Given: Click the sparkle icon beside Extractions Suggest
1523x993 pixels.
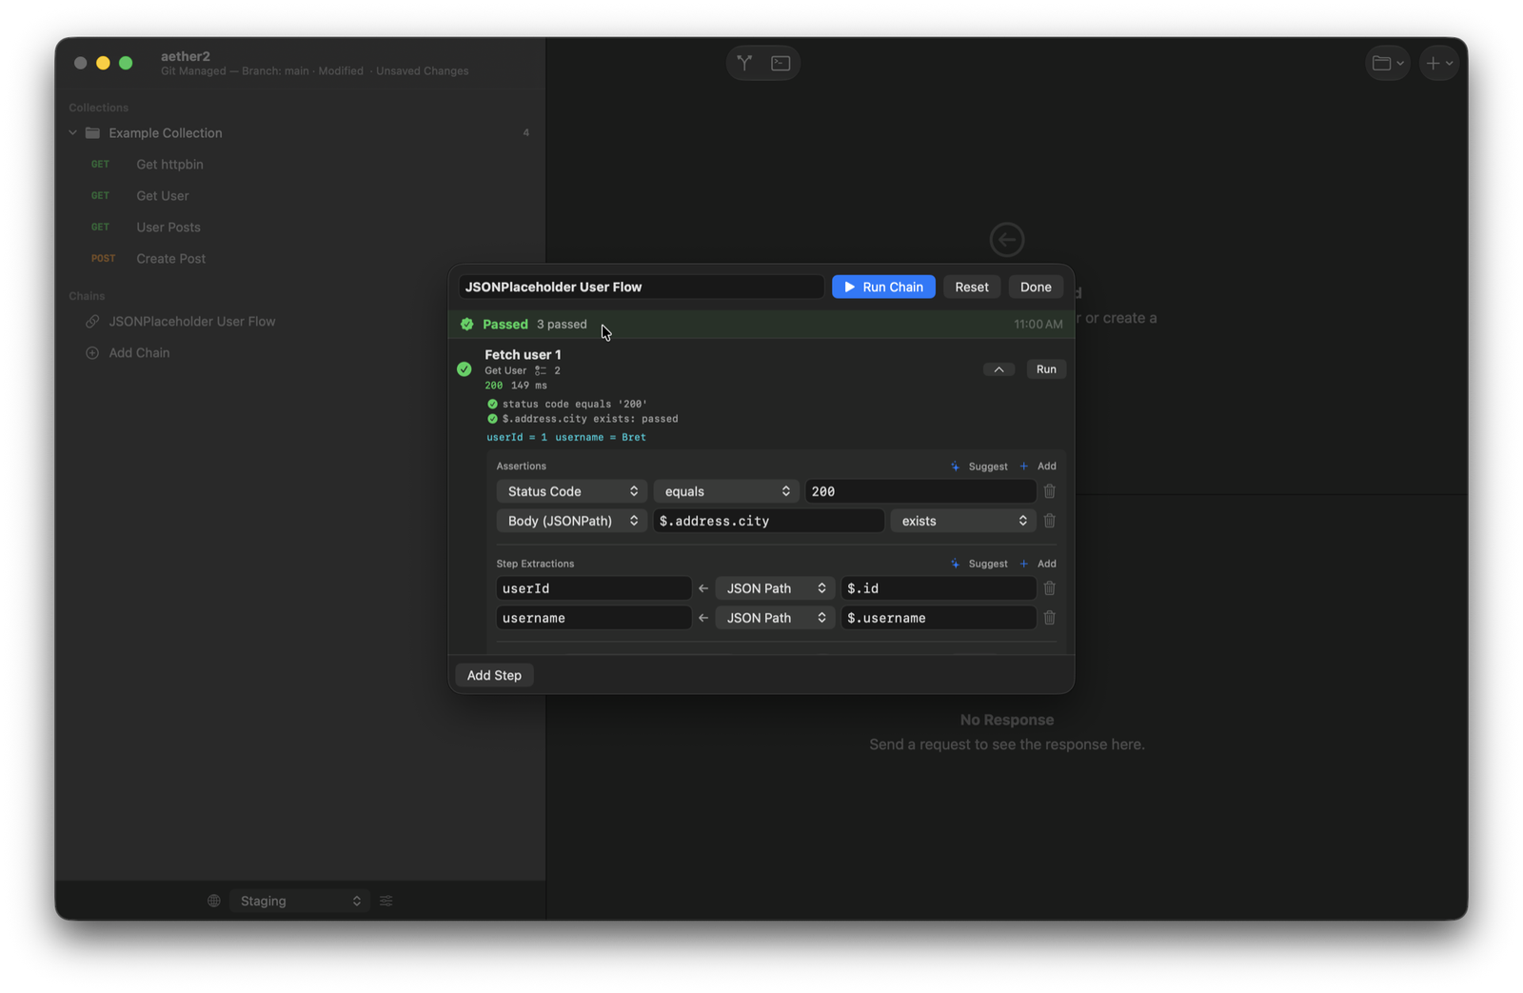Looking at the screenshot, I should pyautogui.click(x=955, y=564).
